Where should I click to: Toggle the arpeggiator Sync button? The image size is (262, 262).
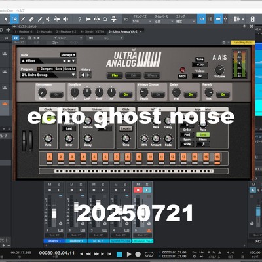click(x=203, y=135)
